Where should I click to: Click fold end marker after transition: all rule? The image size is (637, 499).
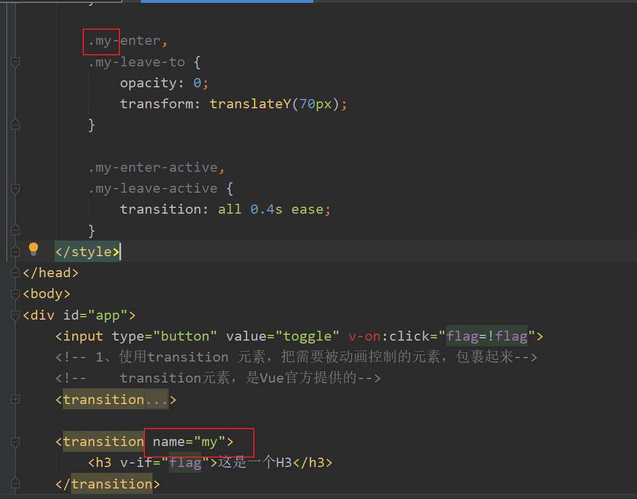click(15, 231)
